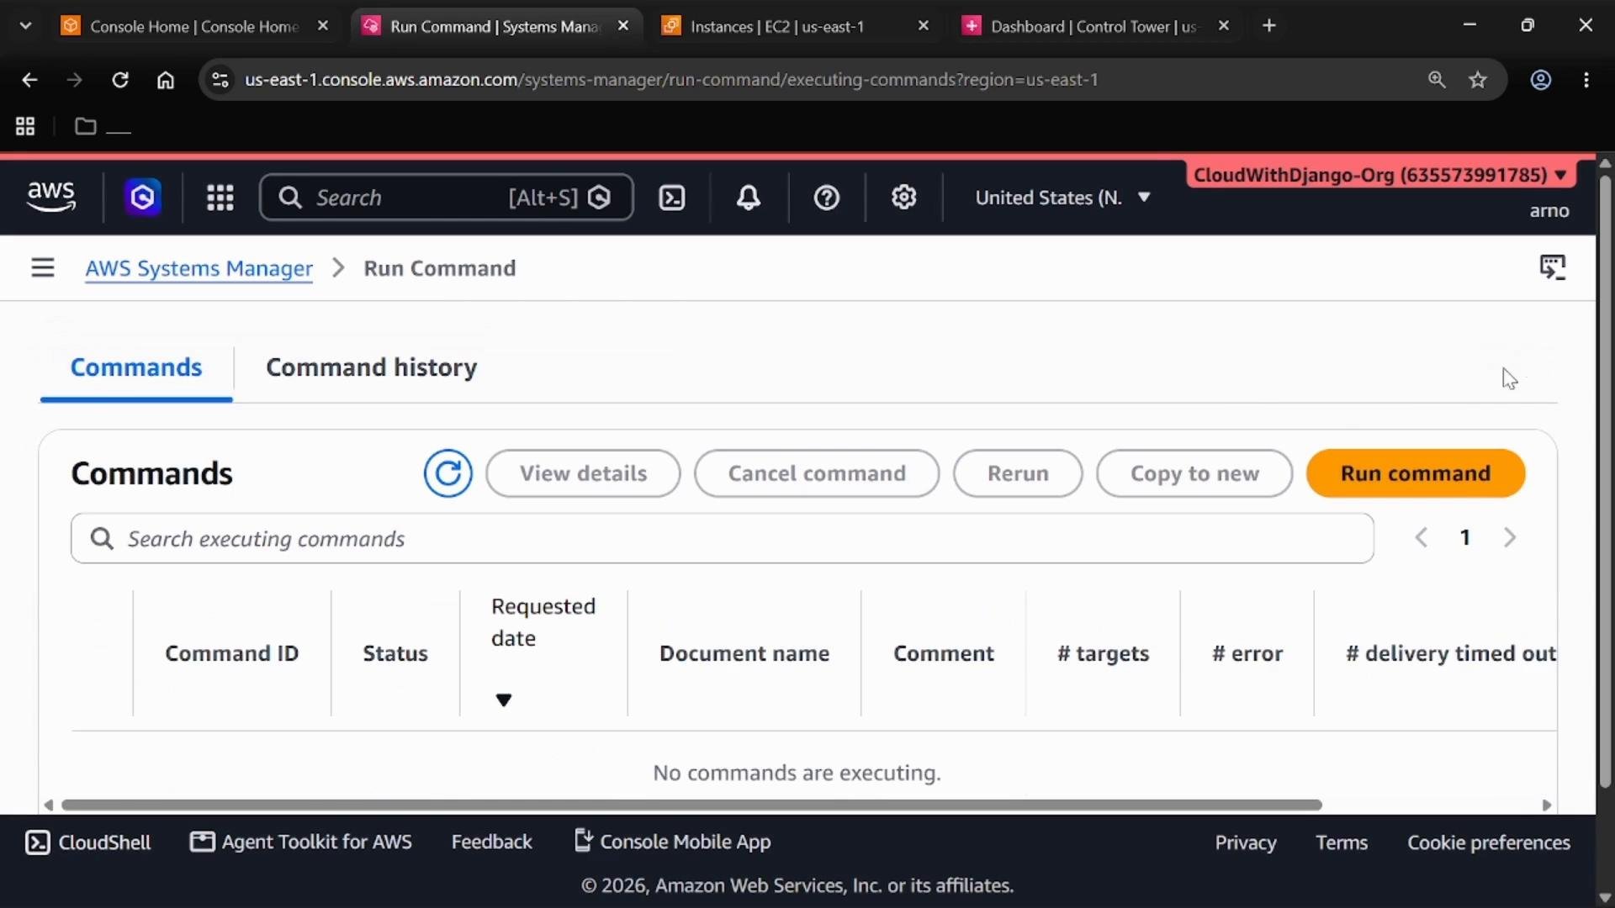Go to browser home page

(x=166, y=80)
